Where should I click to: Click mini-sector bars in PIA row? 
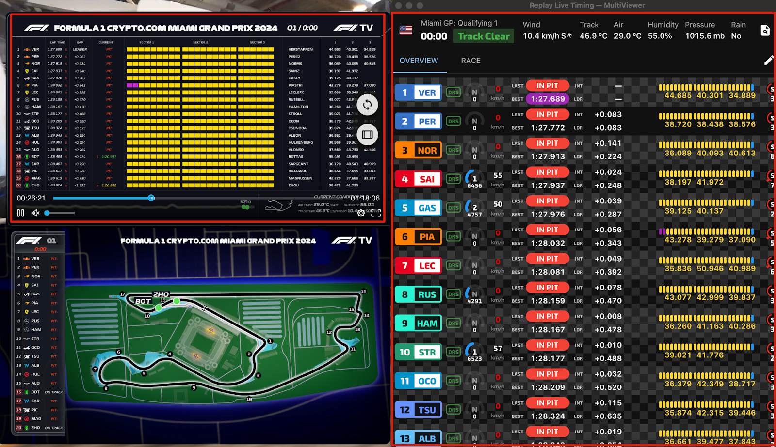[x=706, y=231]
